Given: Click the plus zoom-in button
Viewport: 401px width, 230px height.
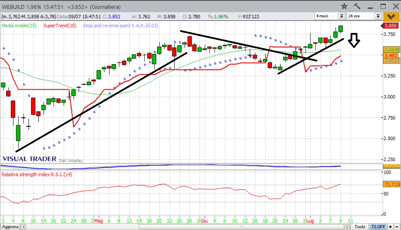Looking at the screenshot, I should pyautogui.click(x=390, y=227).
